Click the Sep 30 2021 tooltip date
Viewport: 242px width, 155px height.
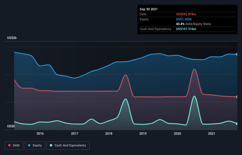point(149,9)
